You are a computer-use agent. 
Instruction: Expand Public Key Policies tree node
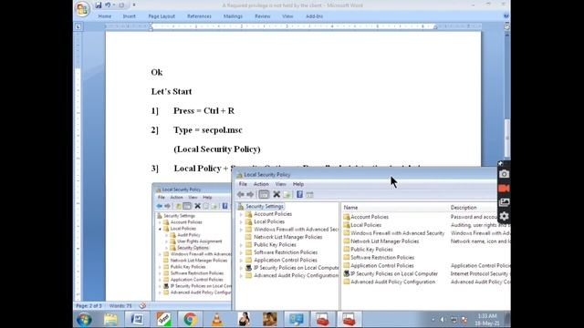pyautogui.click(x=241, y=245)
